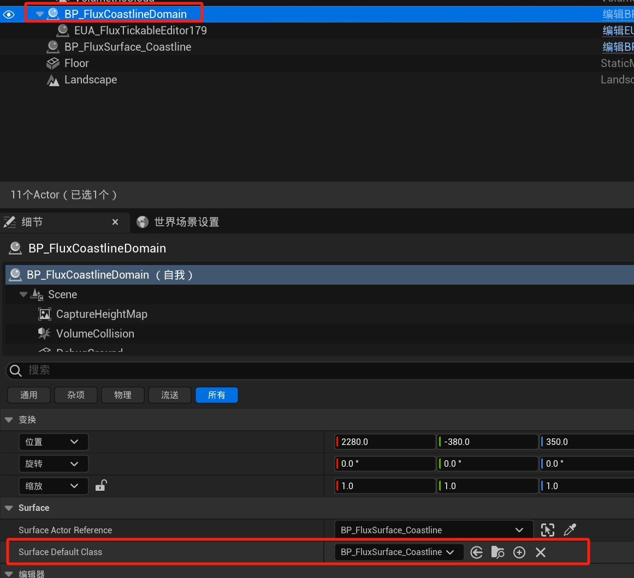Select the CaptureHeightMap component

(102, 314)
